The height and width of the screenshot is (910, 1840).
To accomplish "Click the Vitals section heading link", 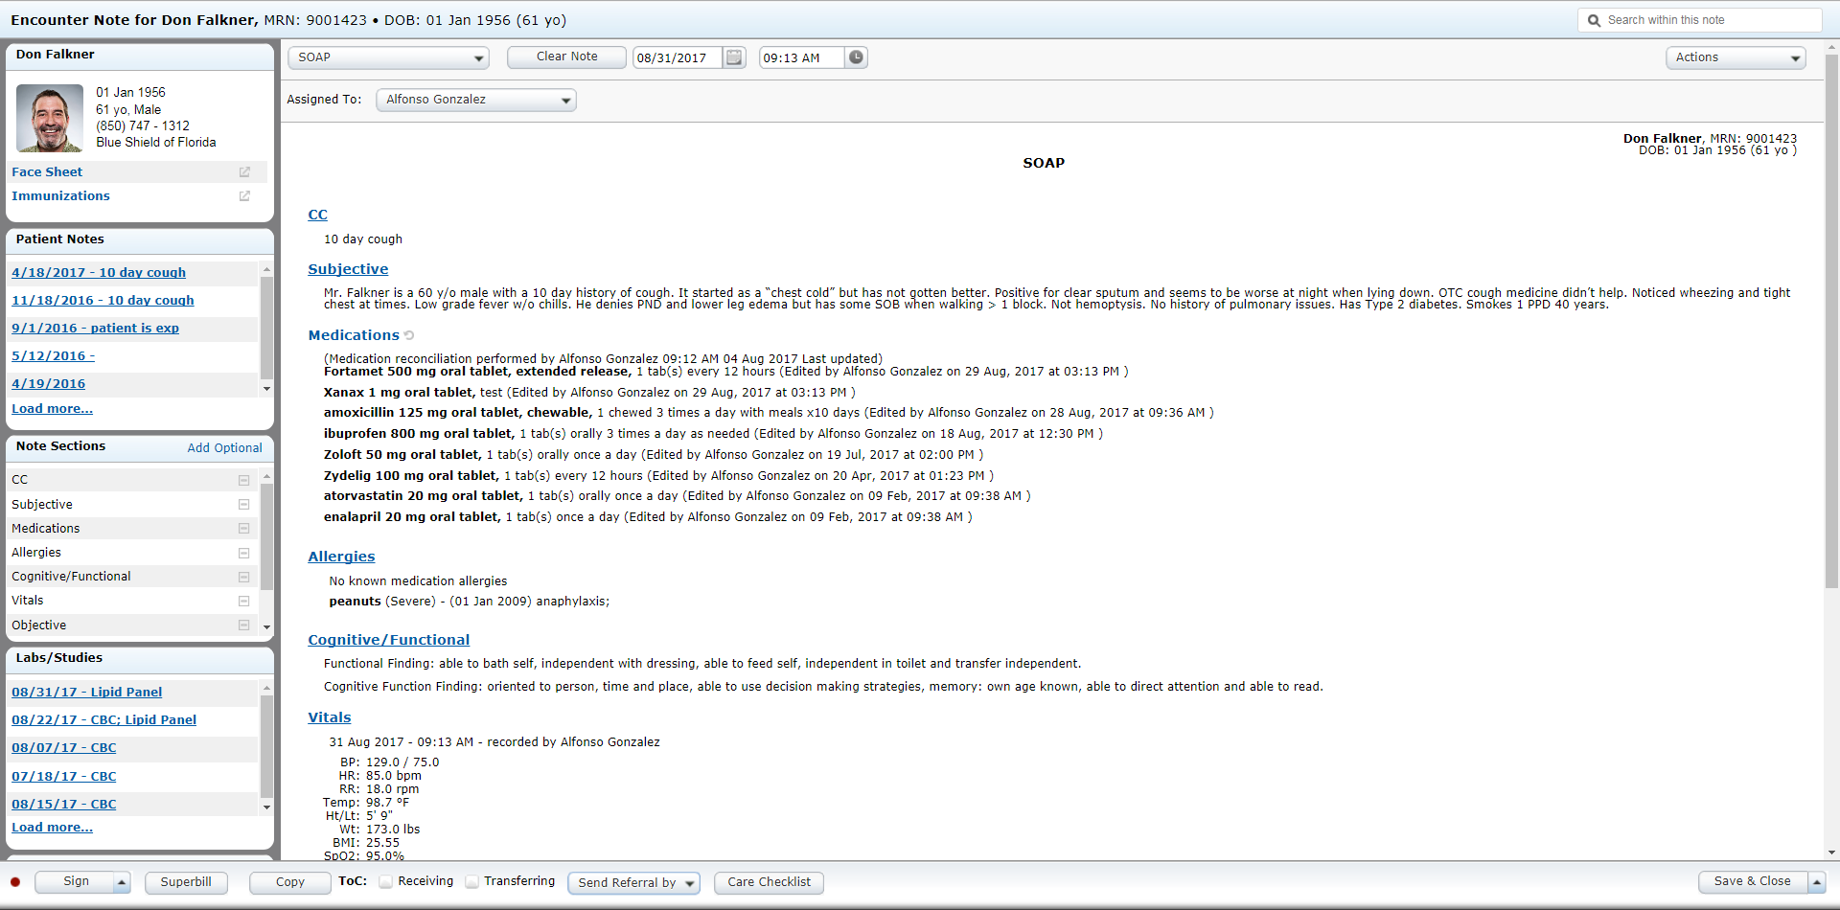I will point(329,718).
